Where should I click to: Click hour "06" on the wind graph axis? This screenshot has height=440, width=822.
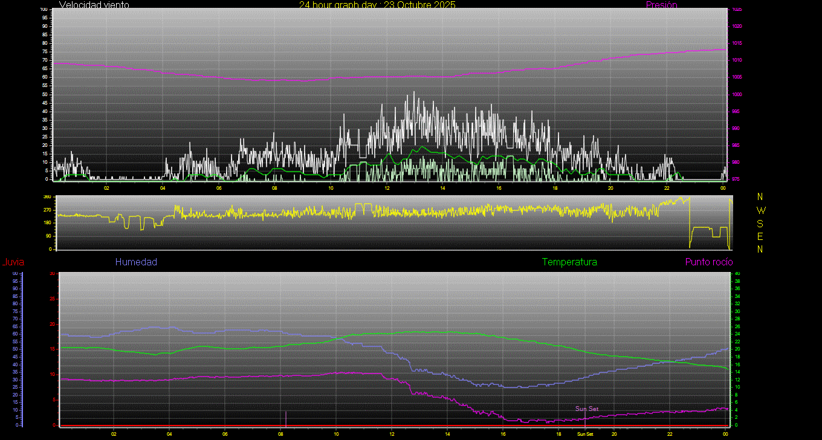[219, 187]
